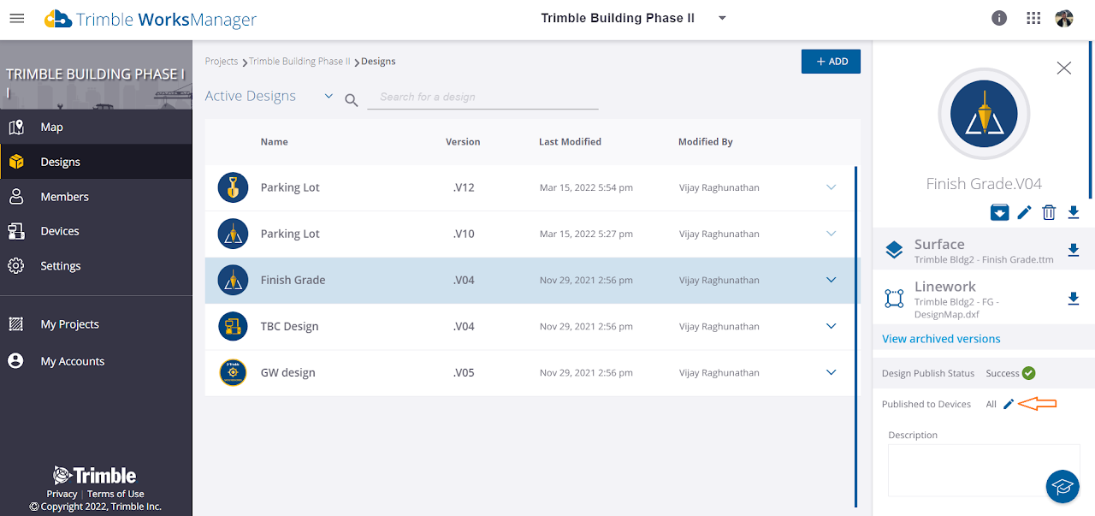The image size is (1095, 516).
Task: Close the Finish Grade details panel
Action: point(1063,68)
